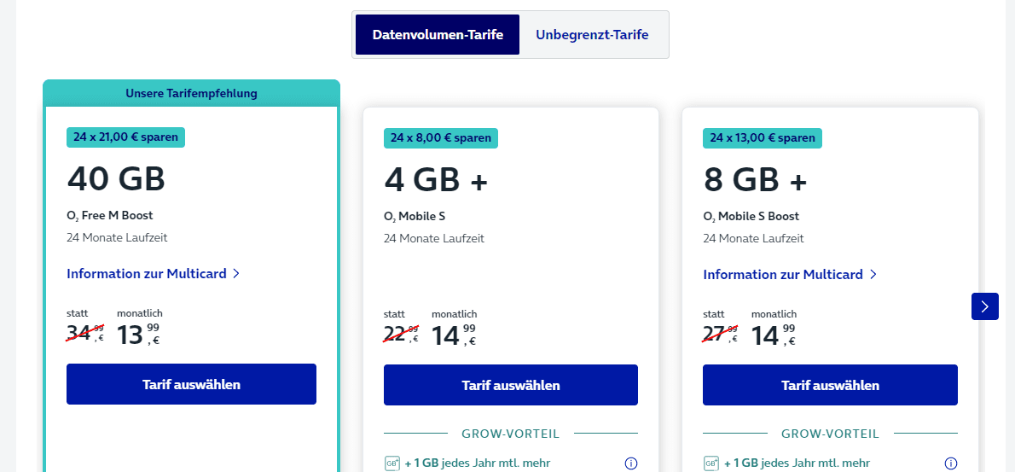1015x472 pixels.
Task: Click chevron beside Multicard link in Free M Boost
Action: tap(236, 274)
